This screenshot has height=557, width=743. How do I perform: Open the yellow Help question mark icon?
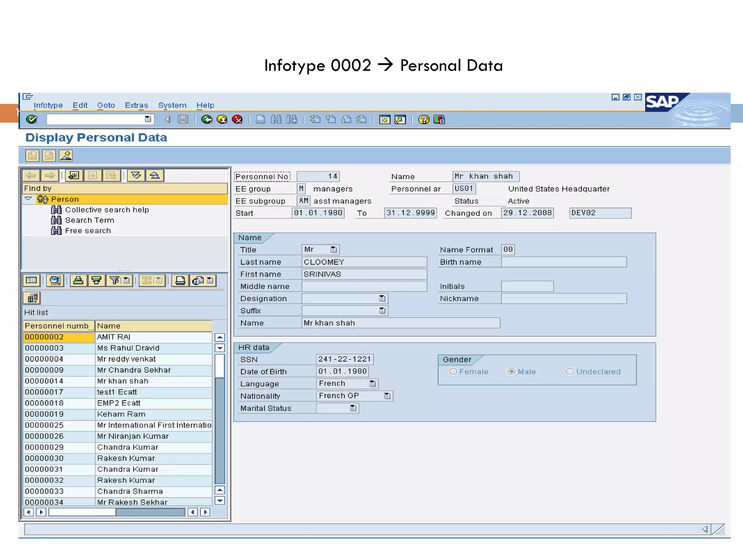coord(424,119)
